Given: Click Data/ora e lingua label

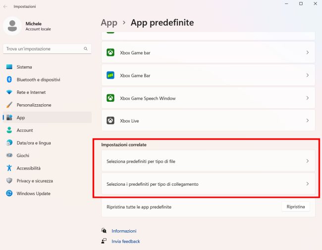Looking at the screenshot, I should [34, 143].
